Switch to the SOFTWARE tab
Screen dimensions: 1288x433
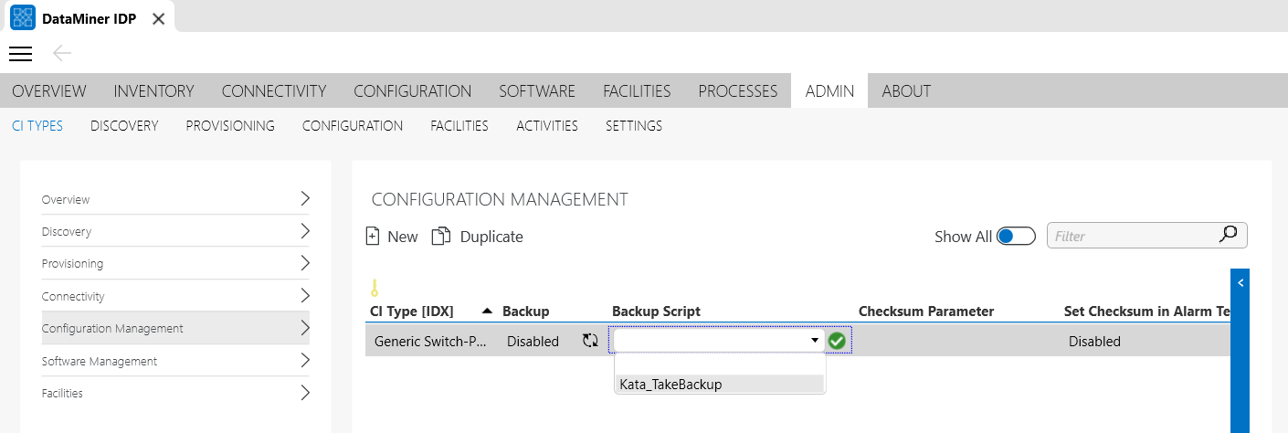click(x=537, y=90)
